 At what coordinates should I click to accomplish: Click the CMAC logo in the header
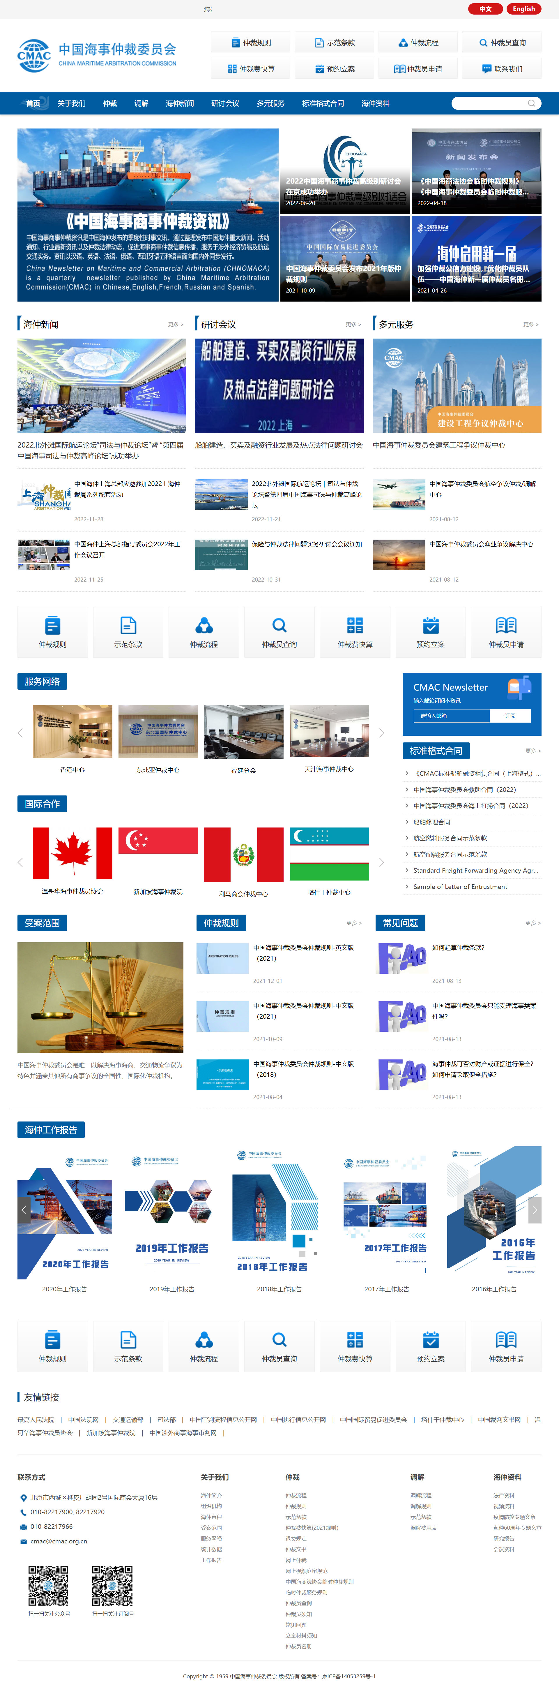97,55
